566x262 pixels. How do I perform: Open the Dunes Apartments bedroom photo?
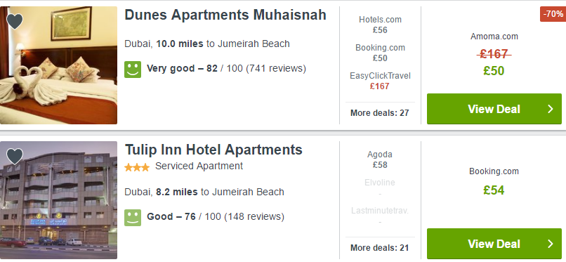(58, 65)
